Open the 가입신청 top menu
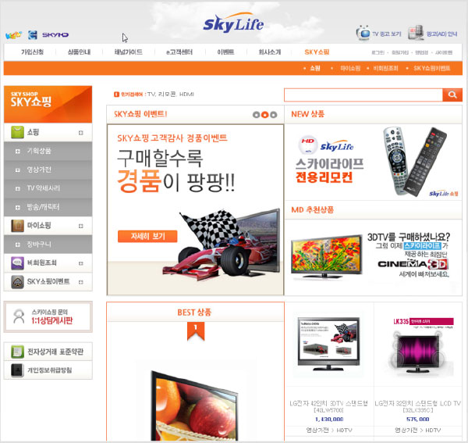 pyautogui.click(x=32, y=52)
